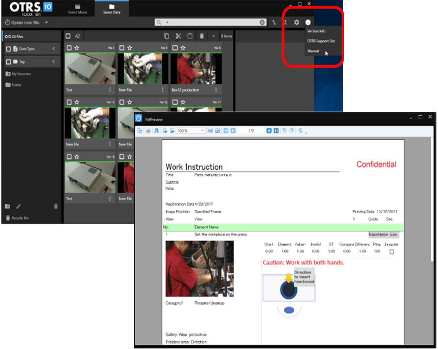438x349 pixels.
Task: Expand the Data Type filter chevron
Action: (x=54, y=49)
